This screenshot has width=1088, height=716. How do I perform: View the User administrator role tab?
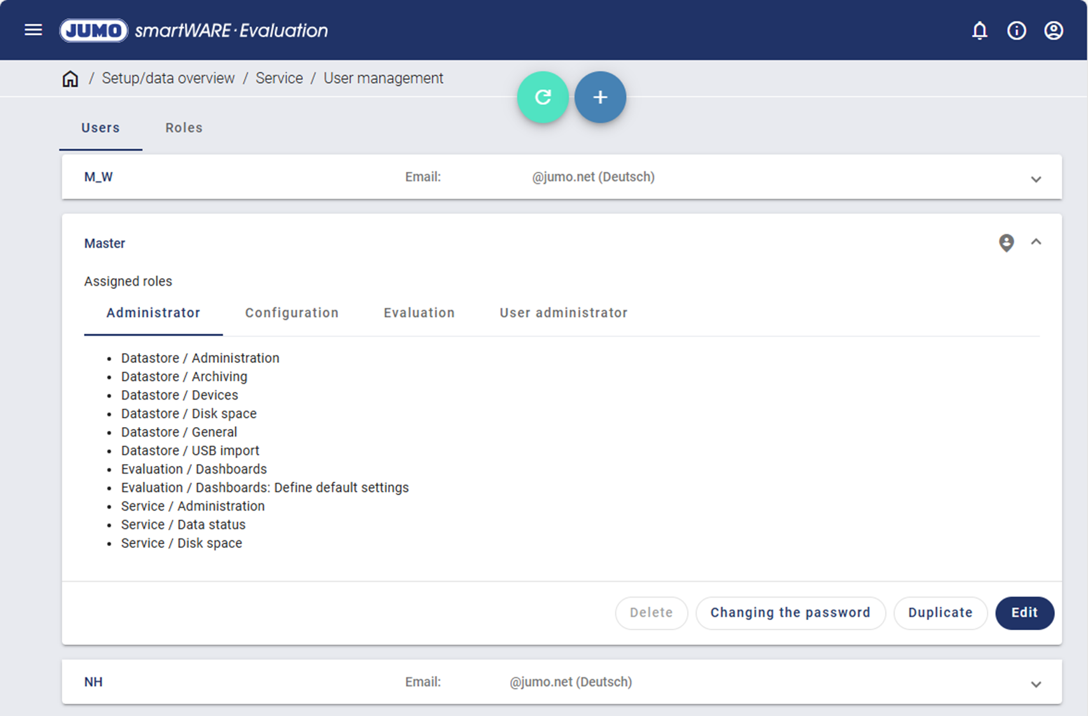(x=563, y=313)
